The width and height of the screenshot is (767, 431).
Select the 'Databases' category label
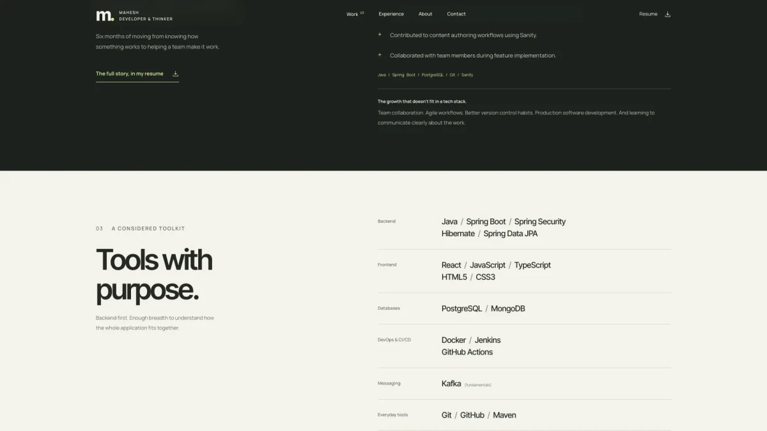389,308
